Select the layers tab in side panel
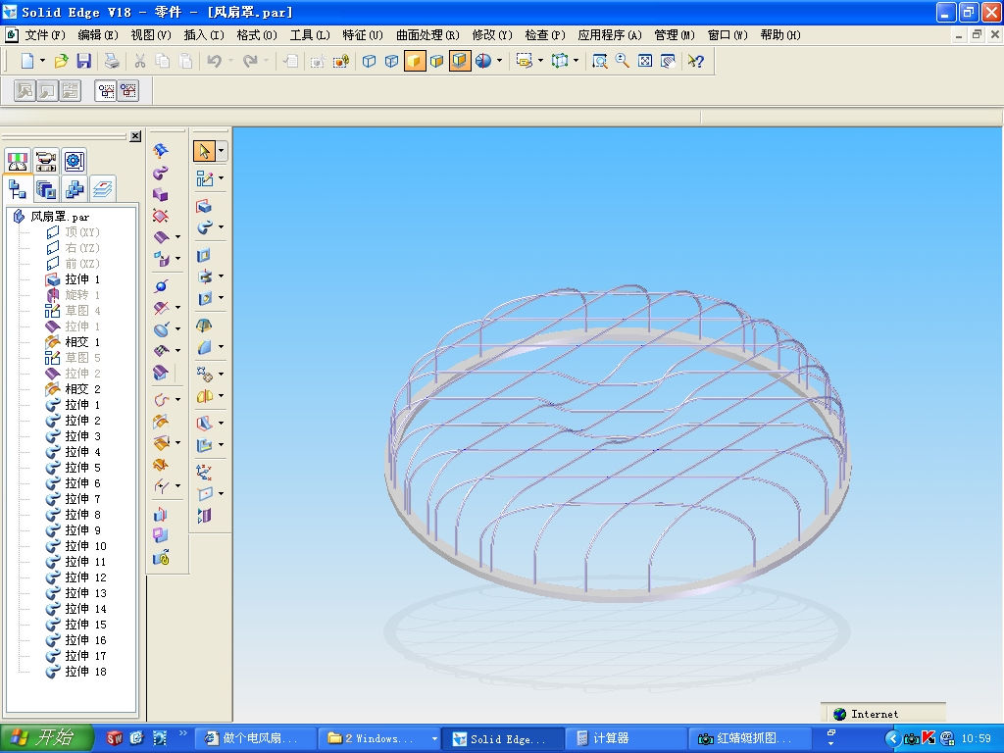1004x753 pixels. [x=102, y=189]
